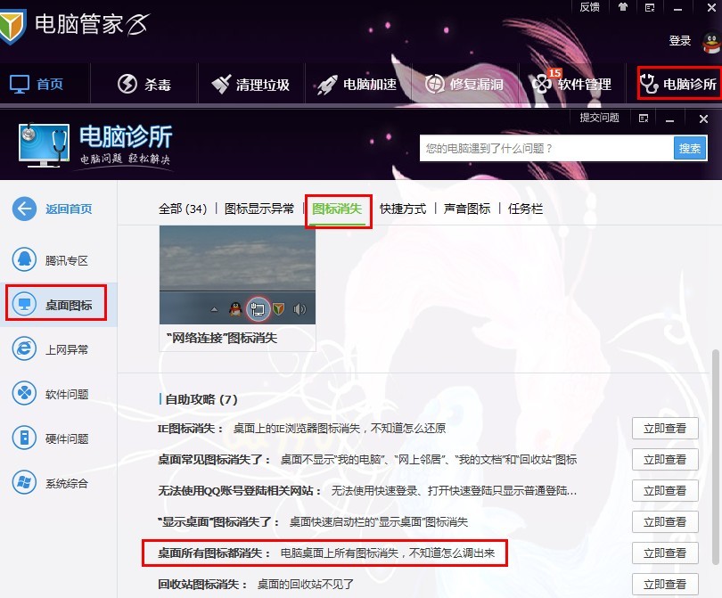Select 腾讯专区 penguin sidebar item
722x598 pixels.
coord(50,260)
